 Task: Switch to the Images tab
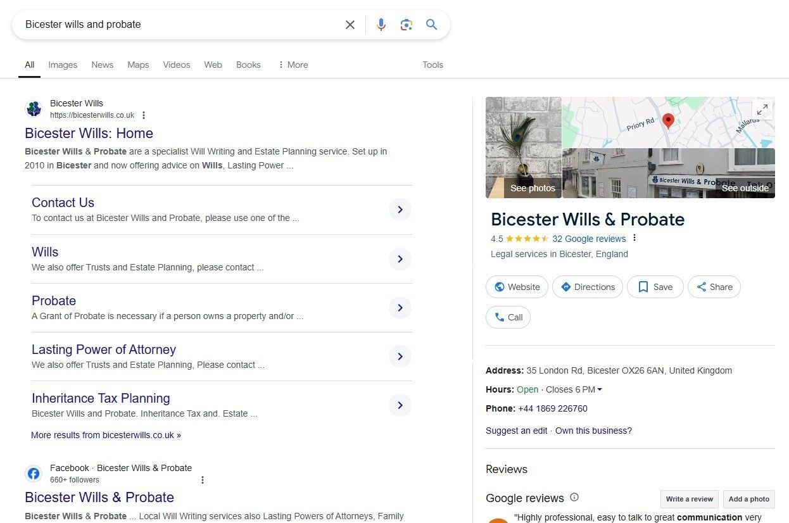(63, 65)
